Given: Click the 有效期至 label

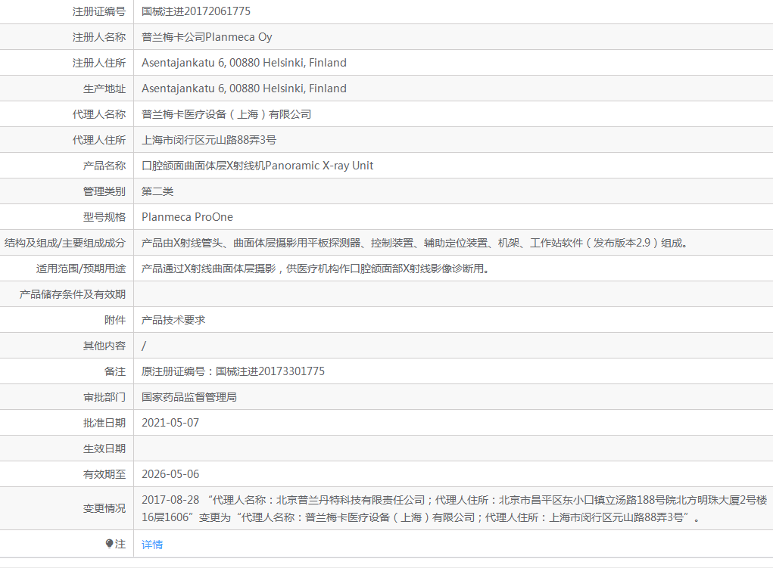Looking at the screenshot, I should click(104, 474).
